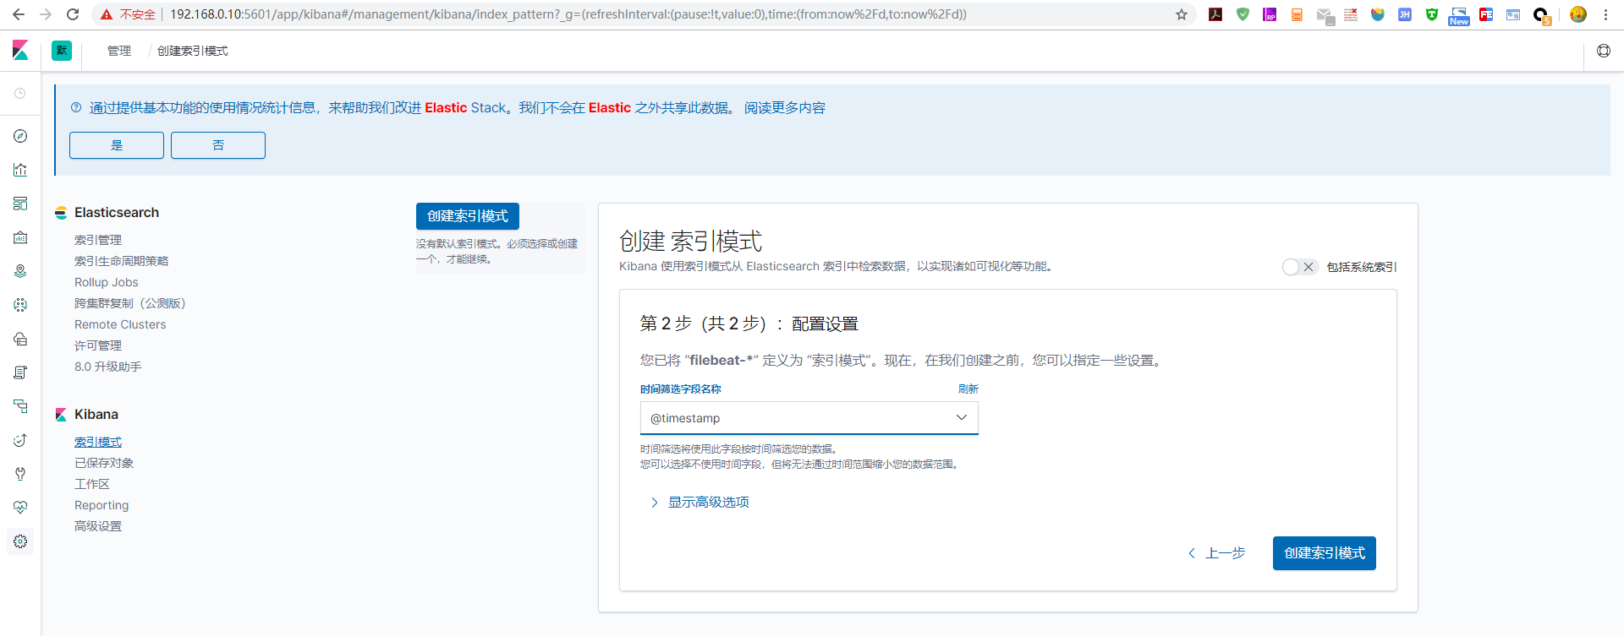Click purple RP extension icon

(1270, 14)
